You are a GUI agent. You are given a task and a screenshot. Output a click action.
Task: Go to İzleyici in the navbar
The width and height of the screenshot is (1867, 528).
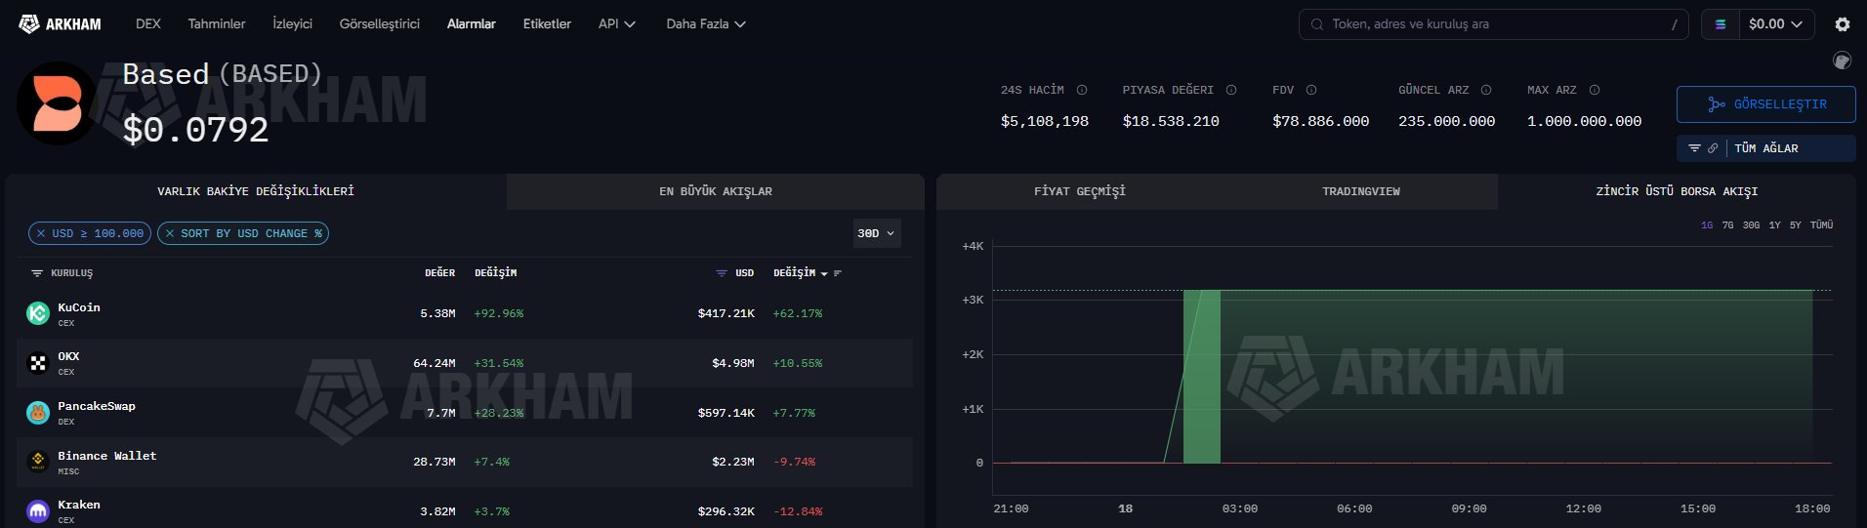(x=293, y=23)
